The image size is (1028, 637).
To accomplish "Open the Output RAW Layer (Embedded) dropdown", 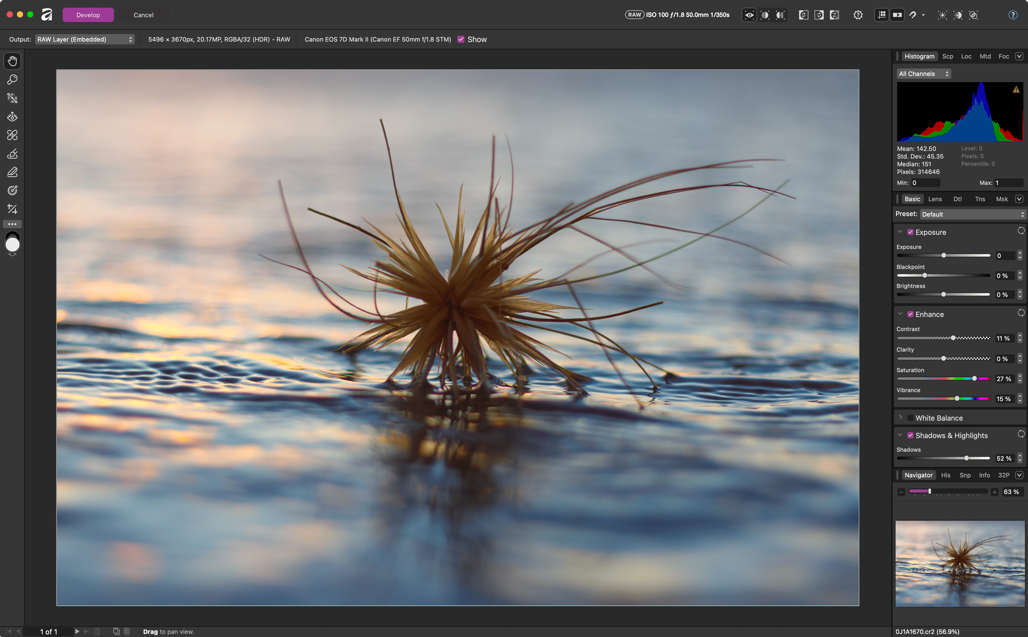I will (x=85, y=39).
